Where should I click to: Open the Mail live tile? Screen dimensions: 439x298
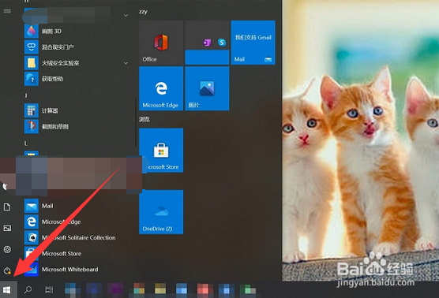253,43
